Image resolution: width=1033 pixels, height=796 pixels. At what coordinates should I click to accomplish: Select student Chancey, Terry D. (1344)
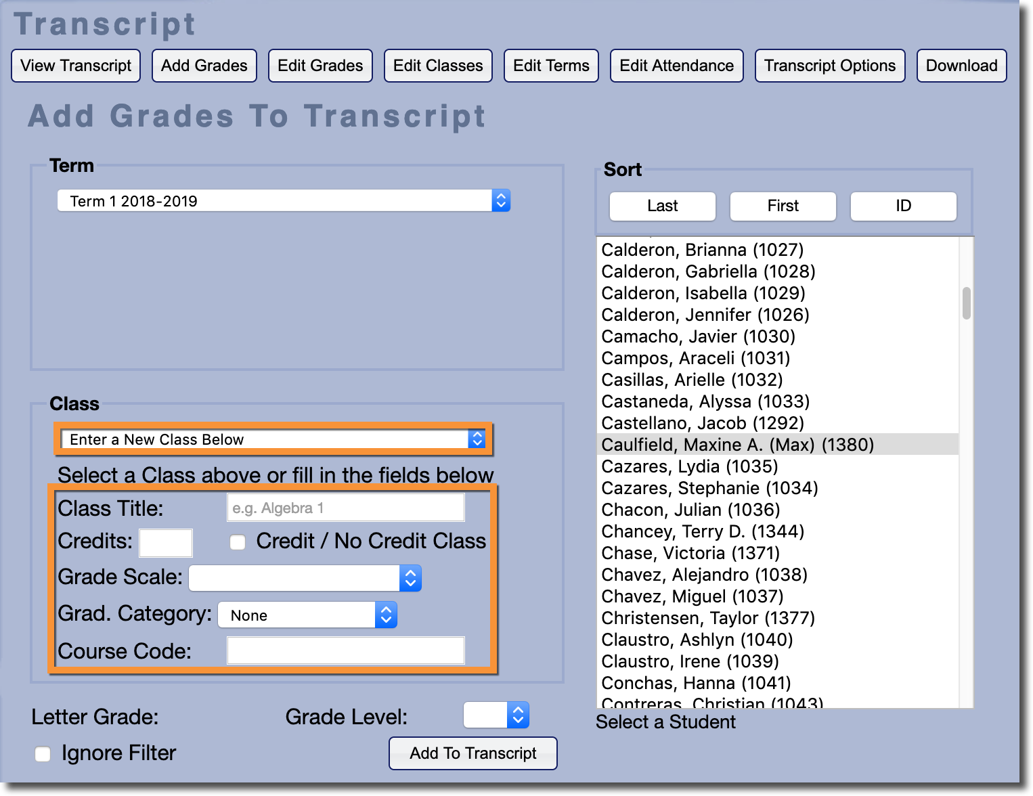703,531
